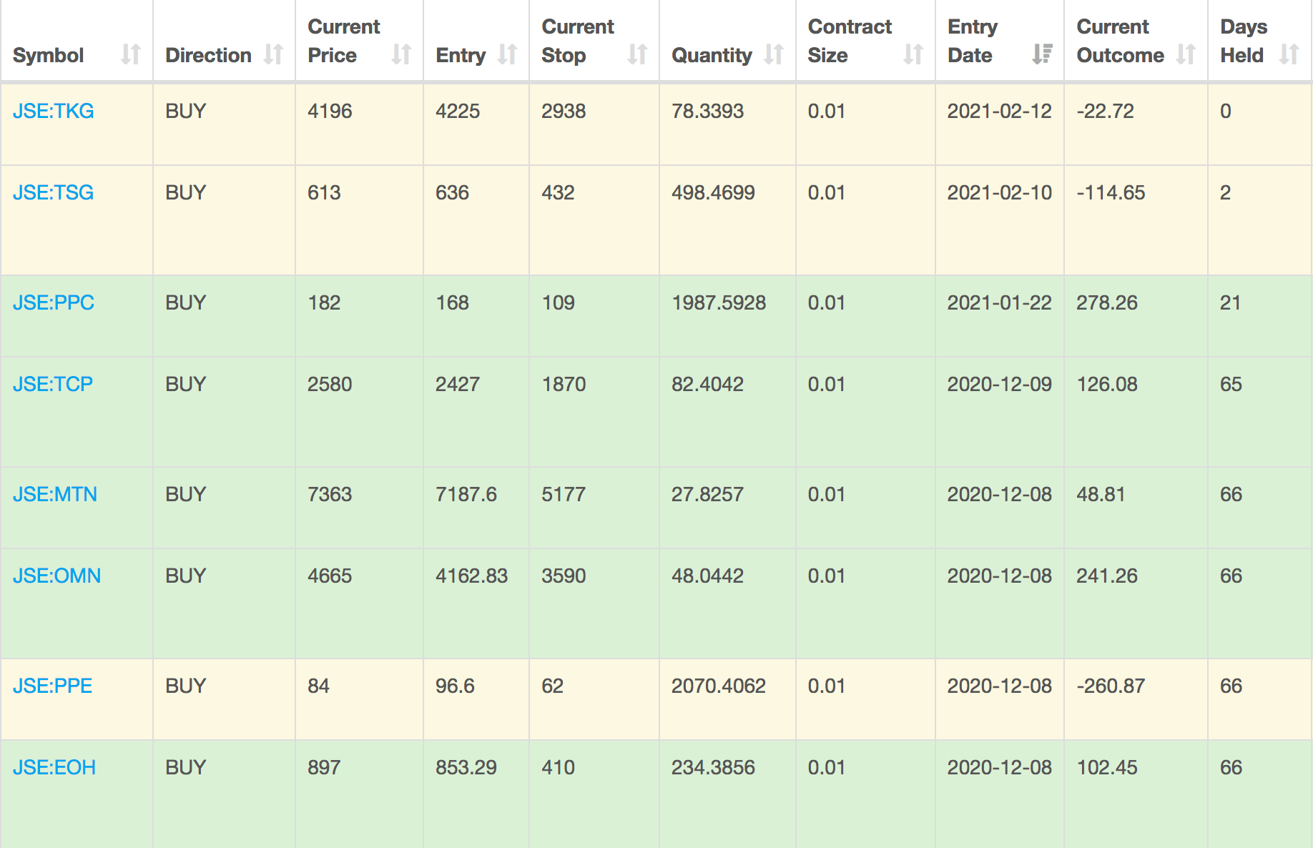Viewport: 1313px width, 848px height.
Task: Select quantity 48.0442
Action: point(707,576)
